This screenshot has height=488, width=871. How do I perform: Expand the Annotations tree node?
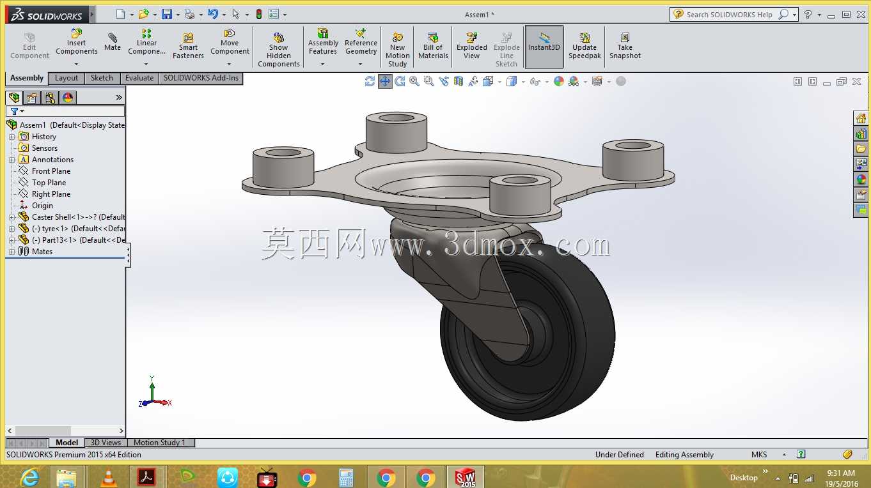pyautogui.click(x=12, y=160)
